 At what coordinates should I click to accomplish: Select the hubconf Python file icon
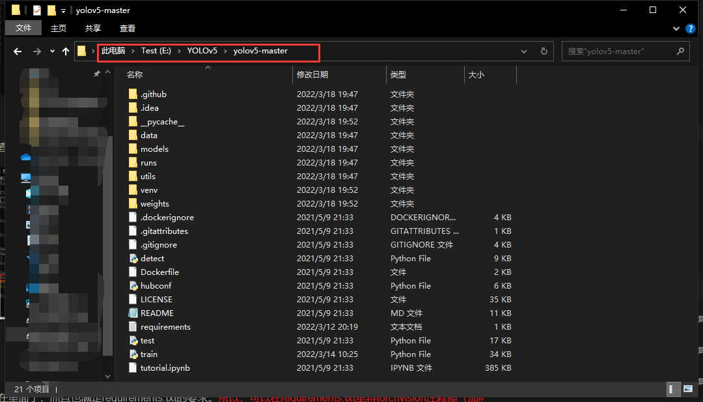point(133,286)
